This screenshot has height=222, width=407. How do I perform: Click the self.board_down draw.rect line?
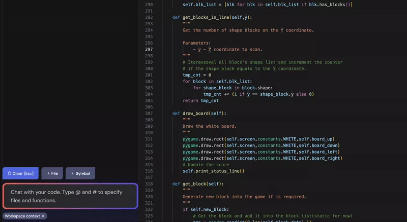tap(261, 145)
